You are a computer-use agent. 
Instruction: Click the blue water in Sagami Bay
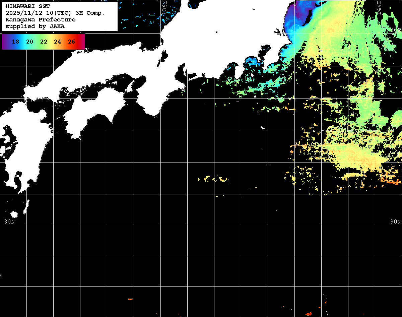coord(251,62)
